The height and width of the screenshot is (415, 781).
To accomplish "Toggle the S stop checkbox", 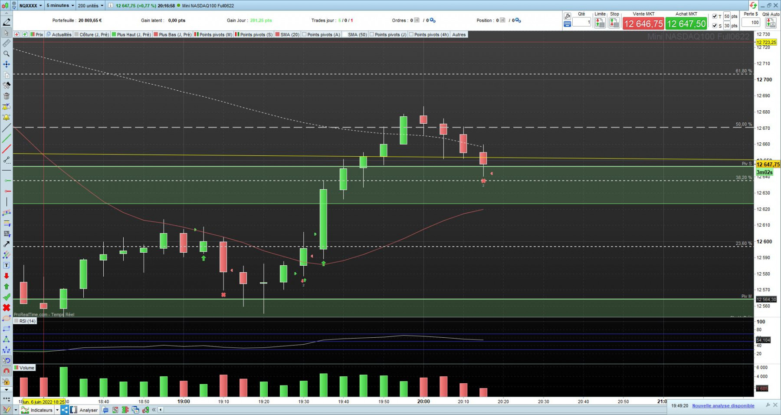I will [x=715, y=26].
